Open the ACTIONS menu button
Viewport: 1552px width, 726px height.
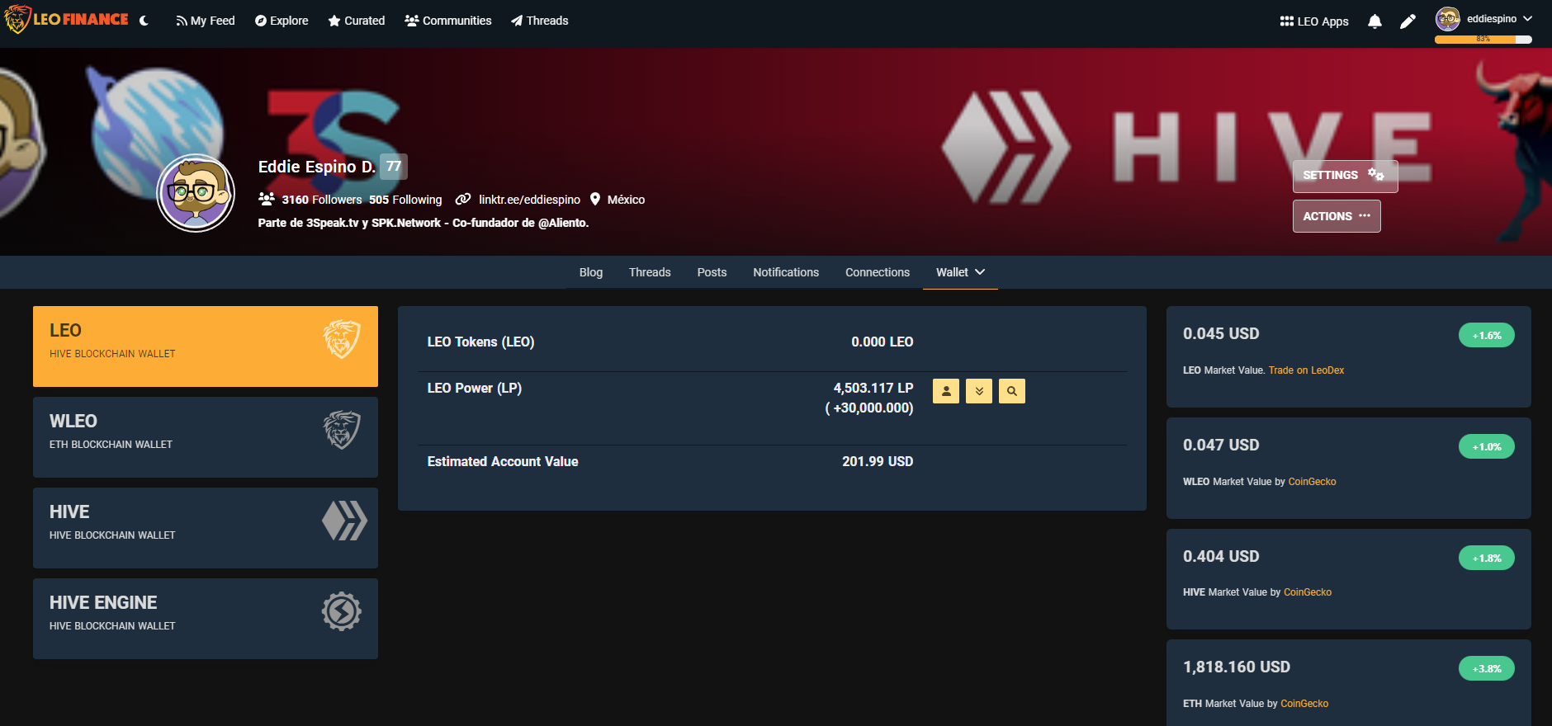point(1337,216)
